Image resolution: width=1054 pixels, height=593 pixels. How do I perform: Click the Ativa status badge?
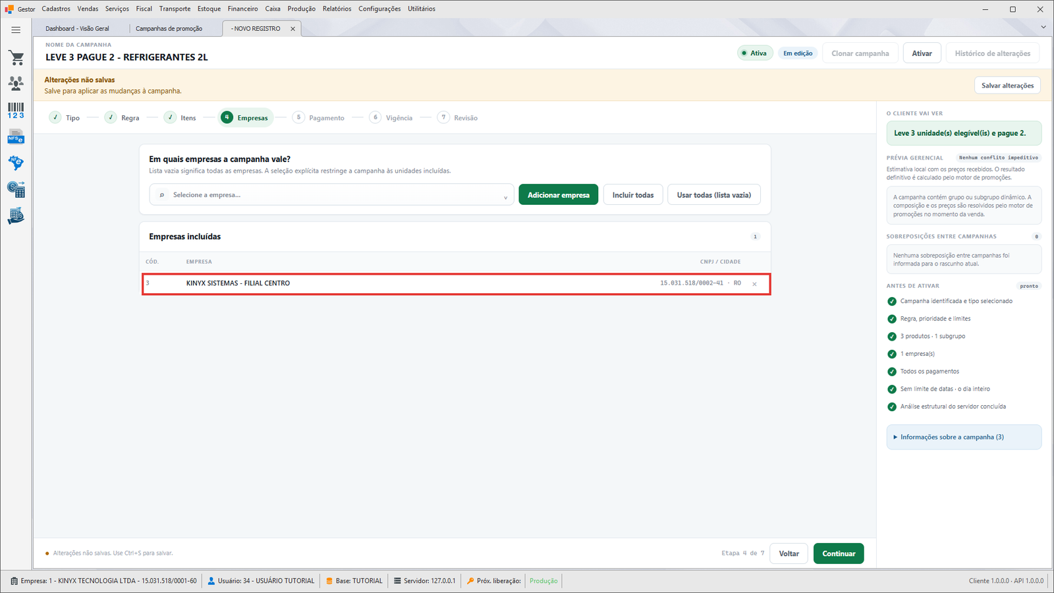(754, 53)
